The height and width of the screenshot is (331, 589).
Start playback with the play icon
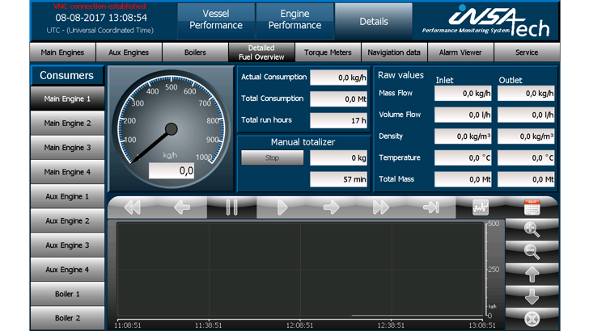282,207
